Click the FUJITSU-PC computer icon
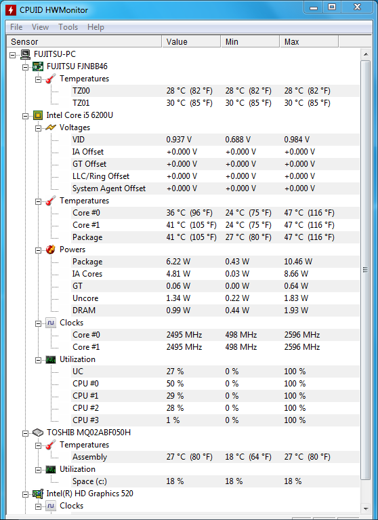This screenshot has height=520, width=378. click(x=25, y=54)
